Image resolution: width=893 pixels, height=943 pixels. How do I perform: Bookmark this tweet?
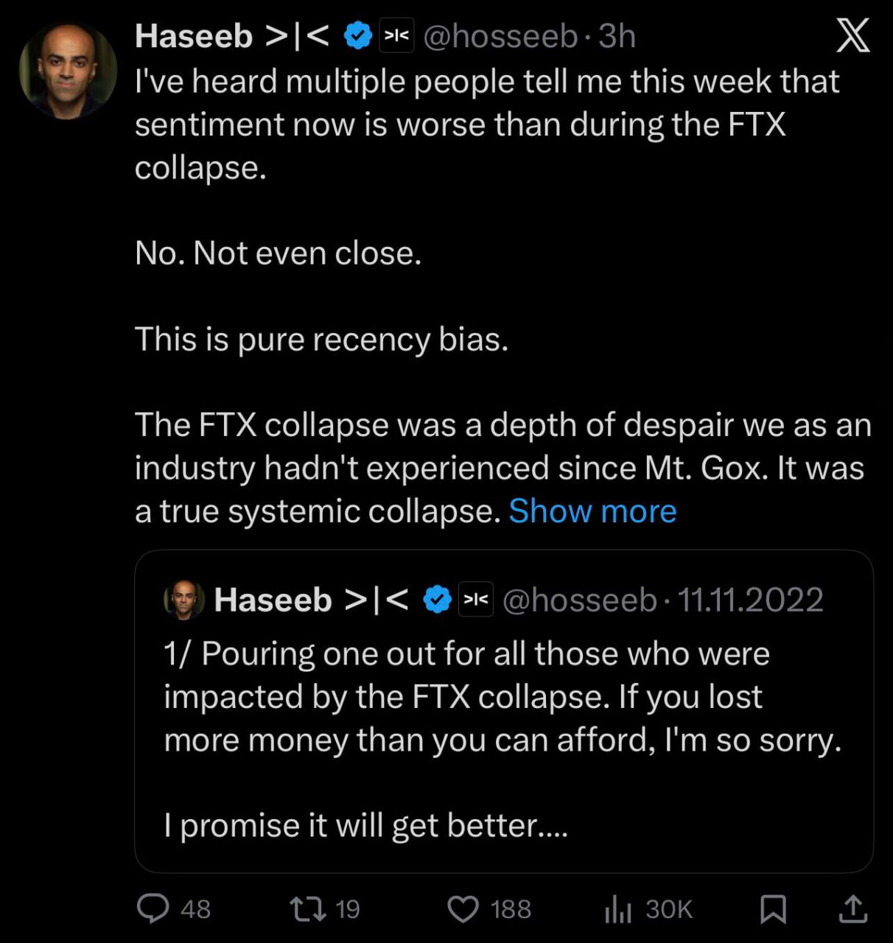(x=773, y=908)
